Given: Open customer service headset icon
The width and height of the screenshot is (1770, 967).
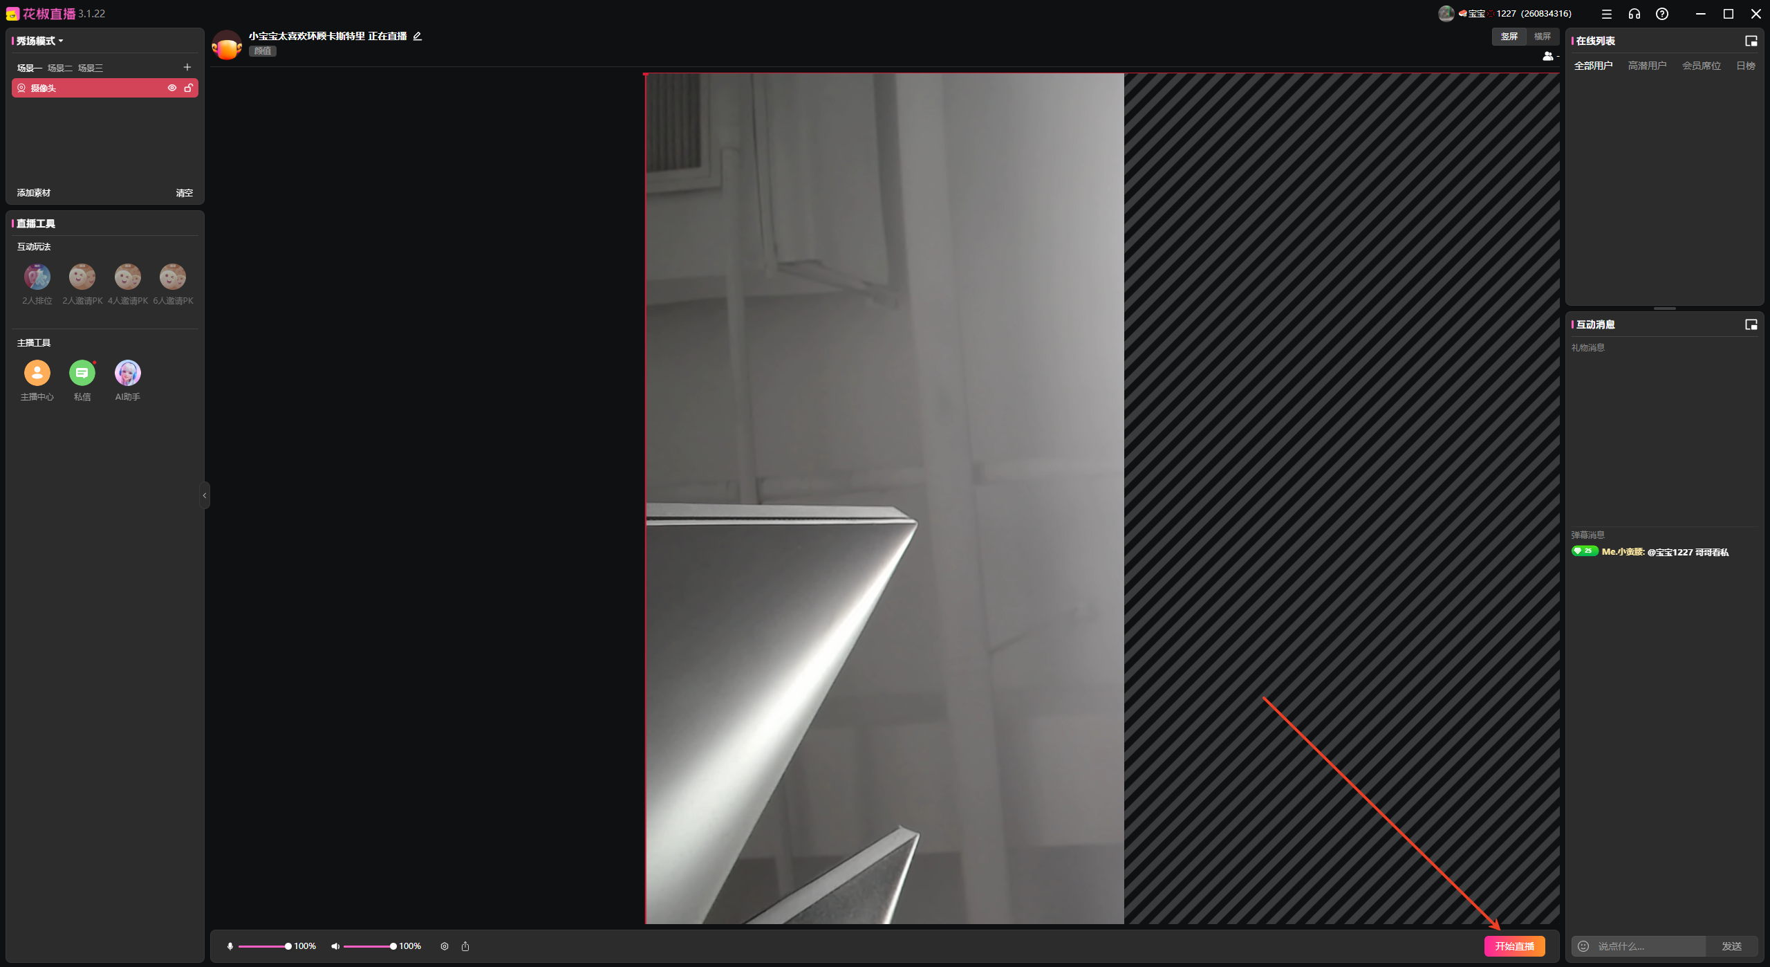Looking at the screenshot, I should click(1634, 14).
